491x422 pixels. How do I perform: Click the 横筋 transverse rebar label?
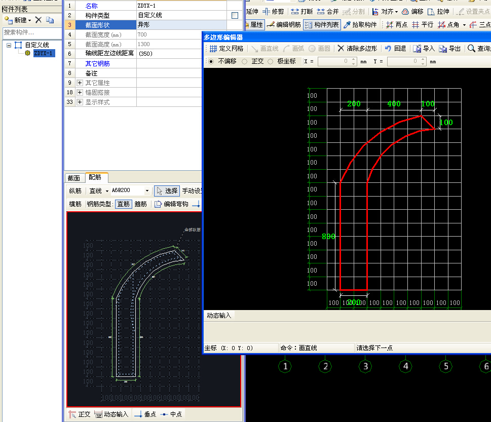[75, 204]
